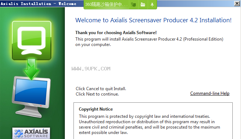Open the Command-line Help link
This screenshot has height=139, width=241.
coord(210,93)
